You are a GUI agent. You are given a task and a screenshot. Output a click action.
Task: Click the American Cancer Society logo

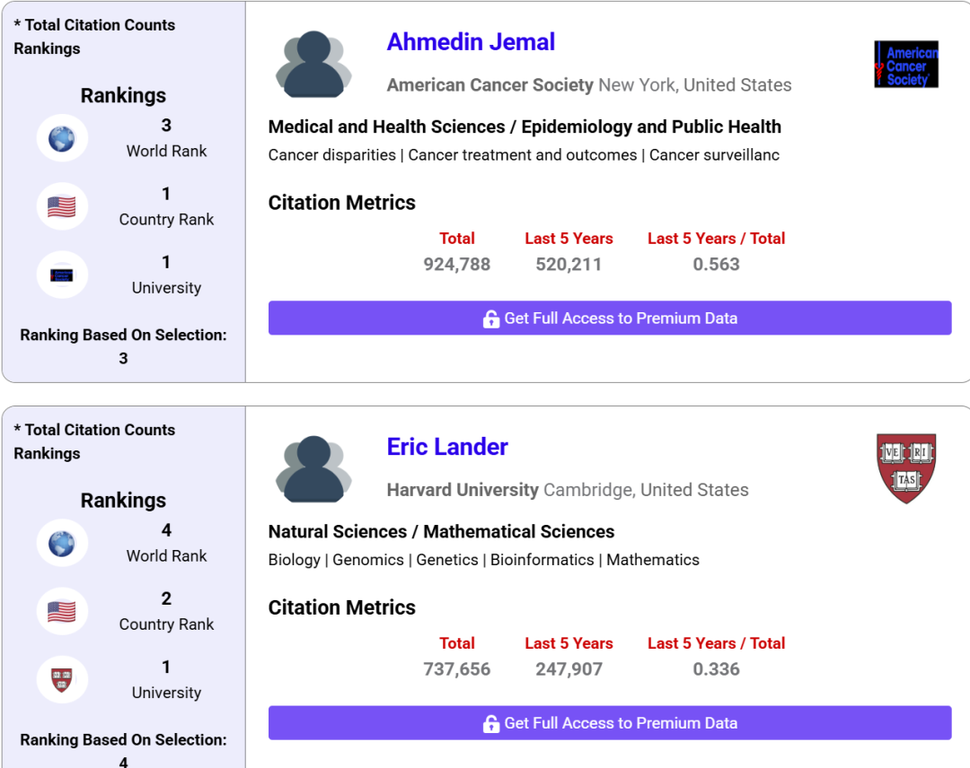905,65
